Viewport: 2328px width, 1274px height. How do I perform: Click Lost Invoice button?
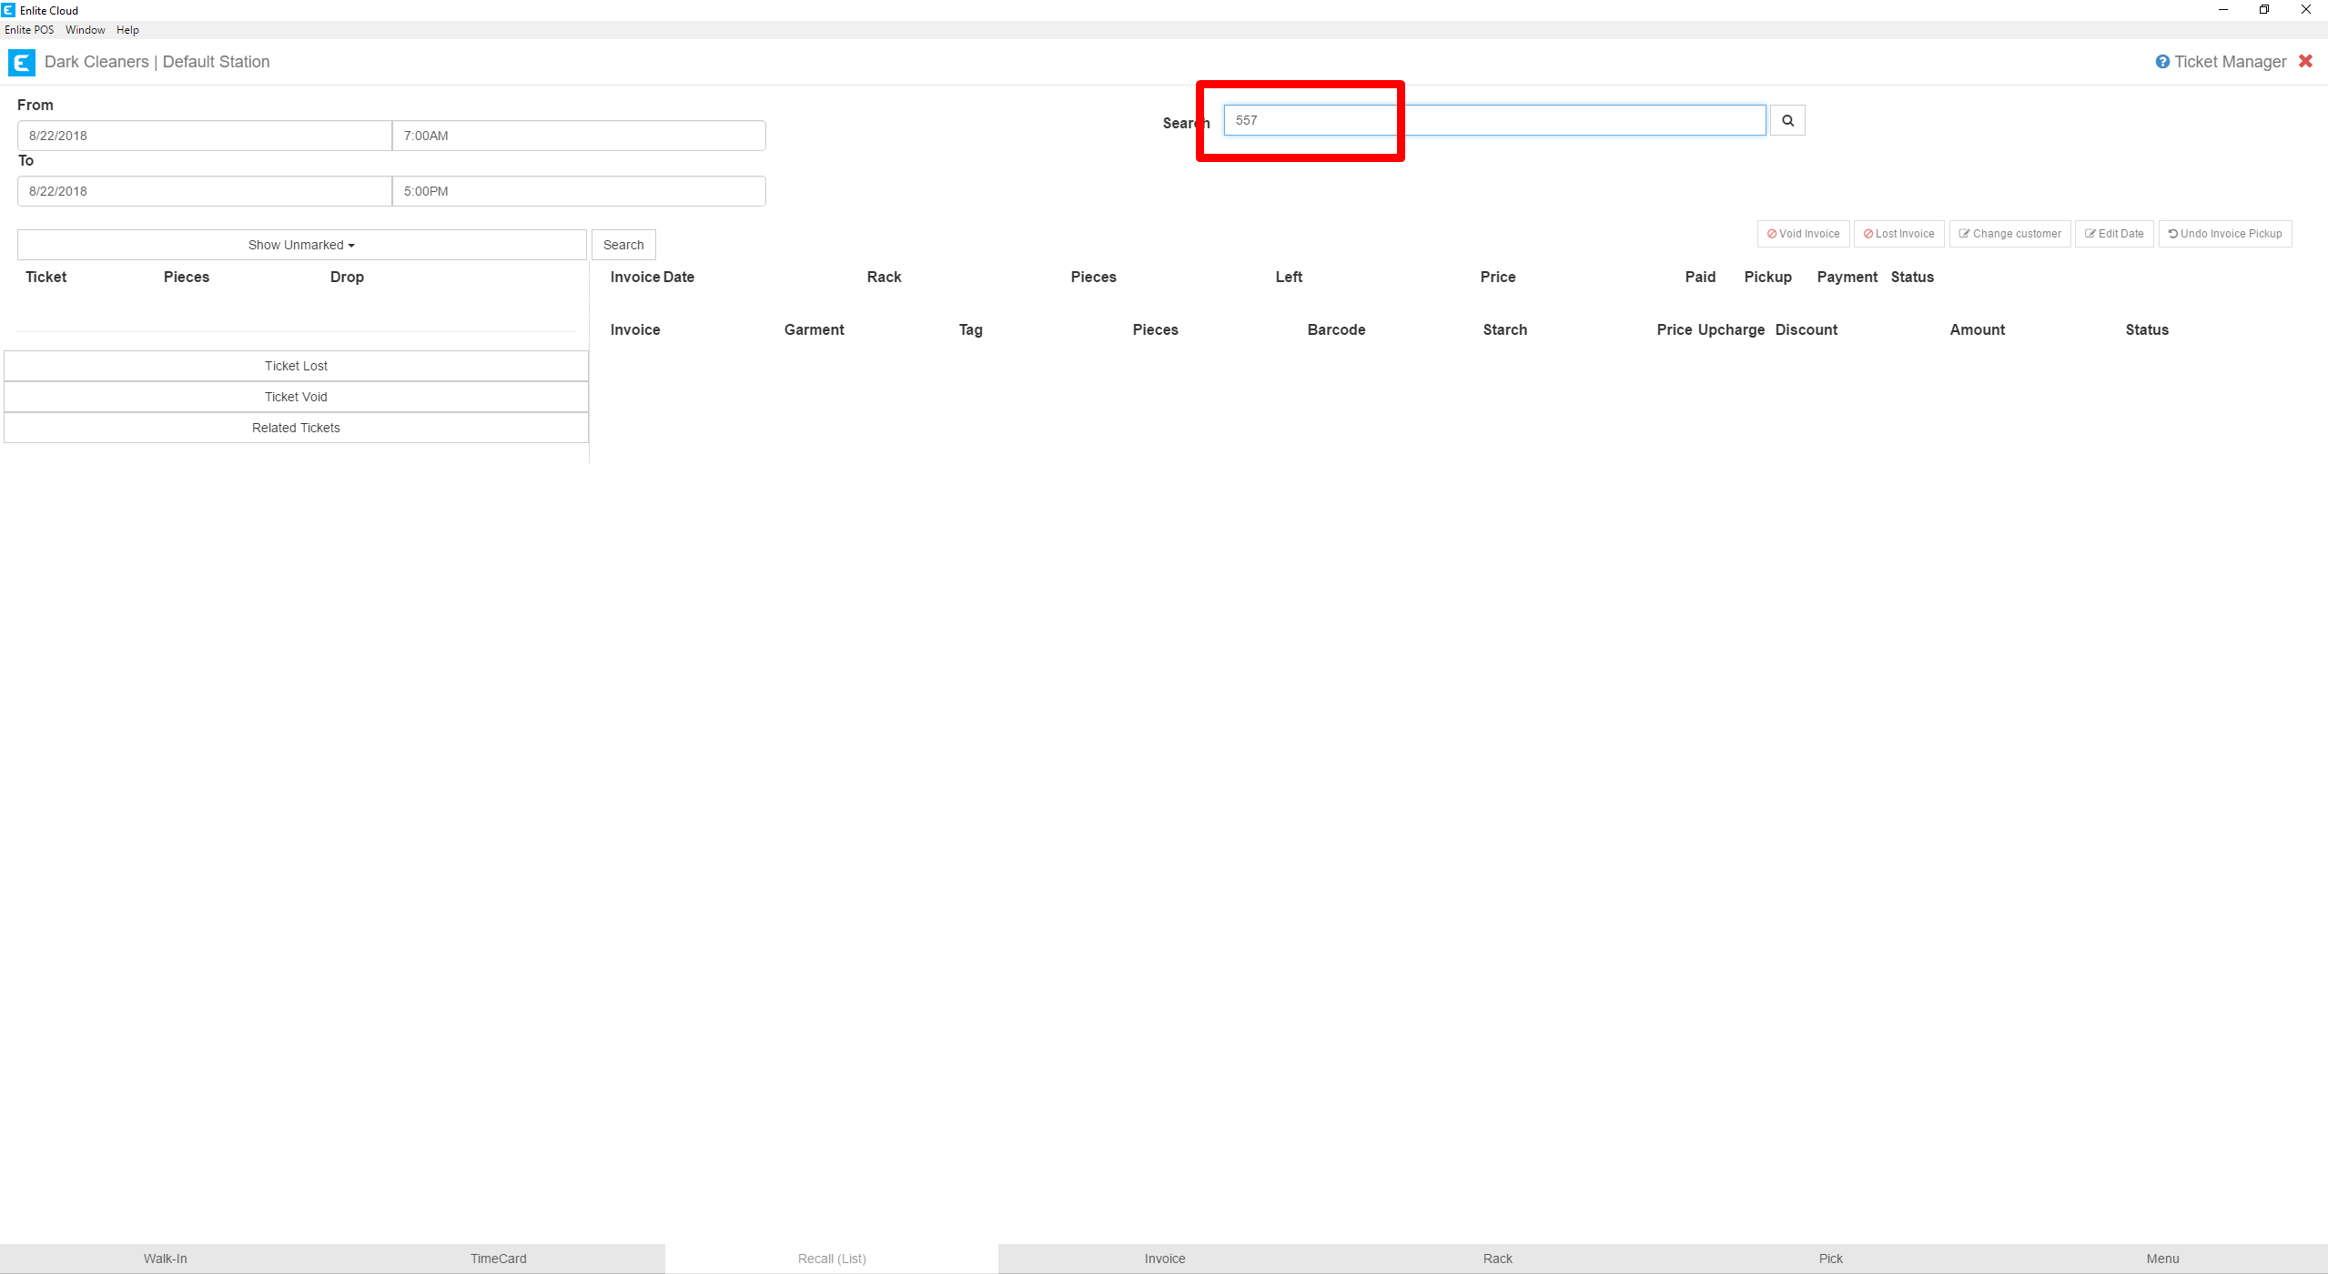pos(1898,234)
